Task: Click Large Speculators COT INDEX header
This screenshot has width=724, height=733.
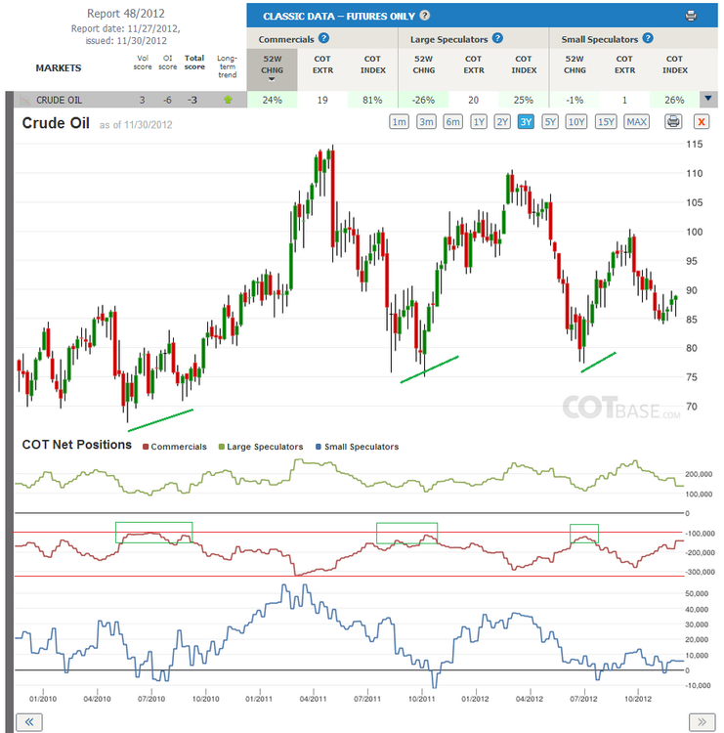Action: coord(524,65)
